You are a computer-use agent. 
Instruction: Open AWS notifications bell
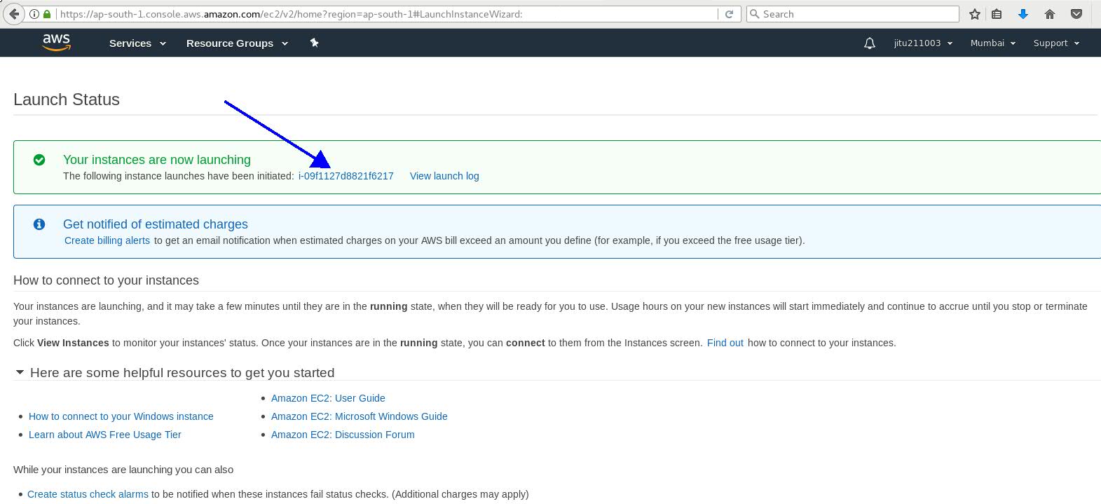click(870, 43)
